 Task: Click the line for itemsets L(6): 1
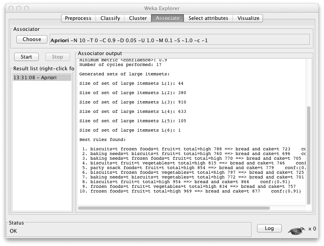click(x=130, y=130)
